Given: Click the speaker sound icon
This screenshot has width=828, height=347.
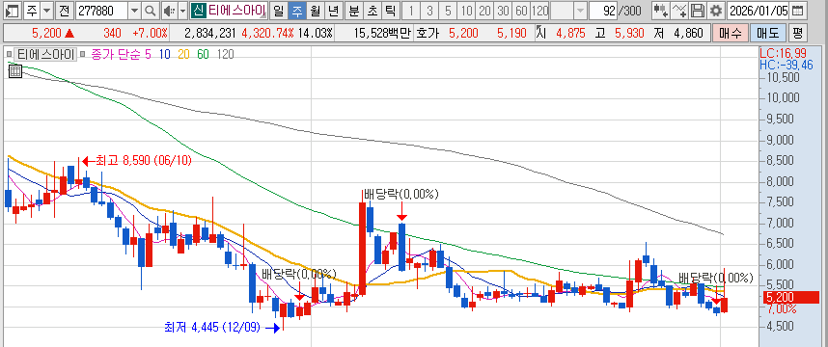Looking at the screenshot, I should click(x=169, y=10).
